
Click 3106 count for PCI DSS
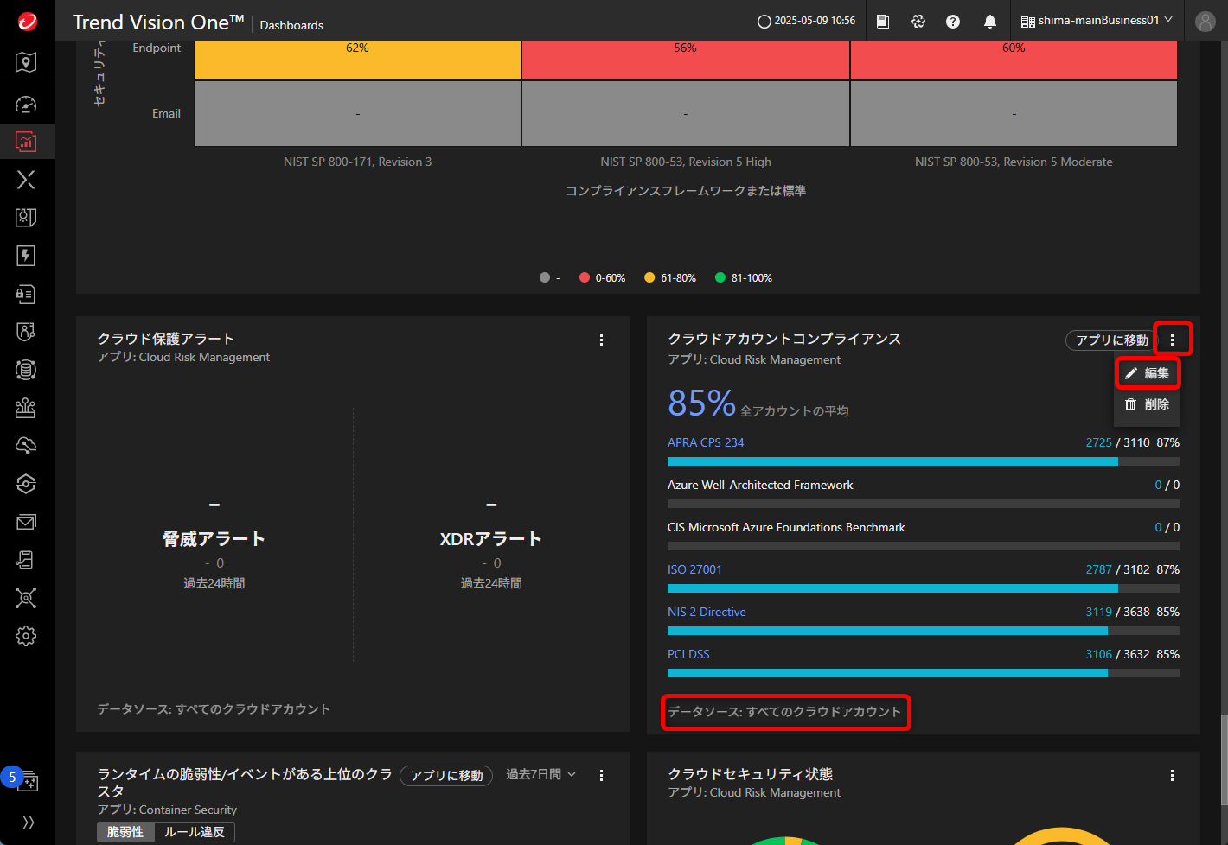[x=1099, y=654]
